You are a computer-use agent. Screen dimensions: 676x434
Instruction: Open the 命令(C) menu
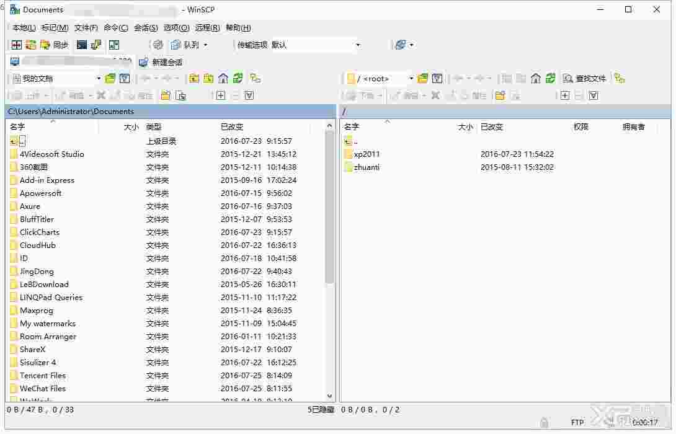115,27
